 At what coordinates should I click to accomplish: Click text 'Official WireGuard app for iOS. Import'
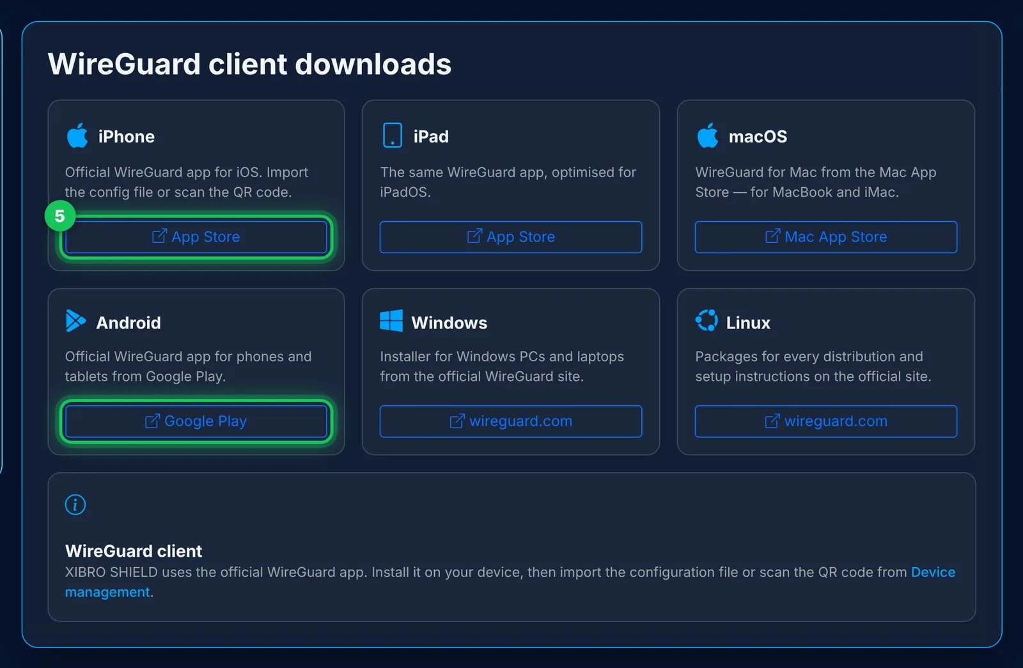pyautogui.click(x=187, y=173)
